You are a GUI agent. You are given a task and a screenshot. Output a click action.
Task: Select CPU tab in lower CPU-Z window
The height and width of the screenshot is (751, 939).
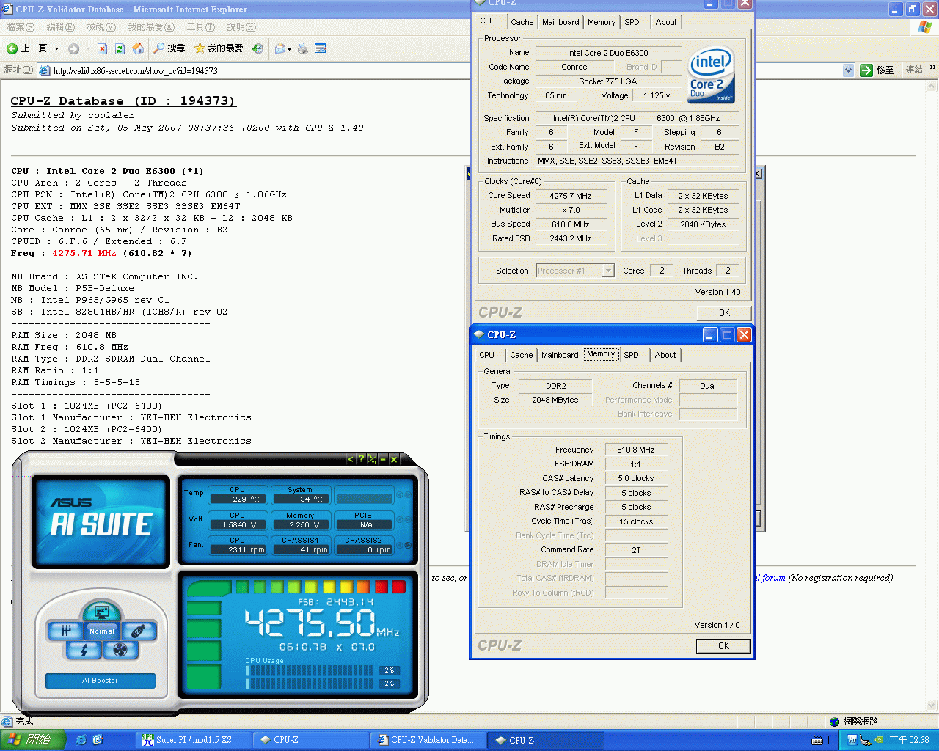coord(487,355)
